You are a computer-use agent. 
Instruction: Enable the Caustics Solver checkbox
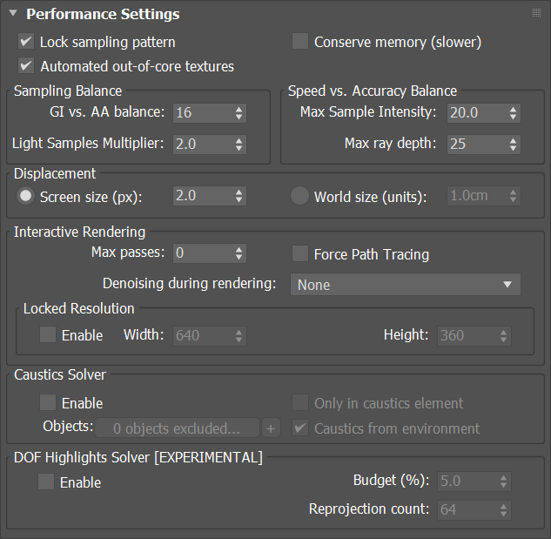tap(48, 402)
